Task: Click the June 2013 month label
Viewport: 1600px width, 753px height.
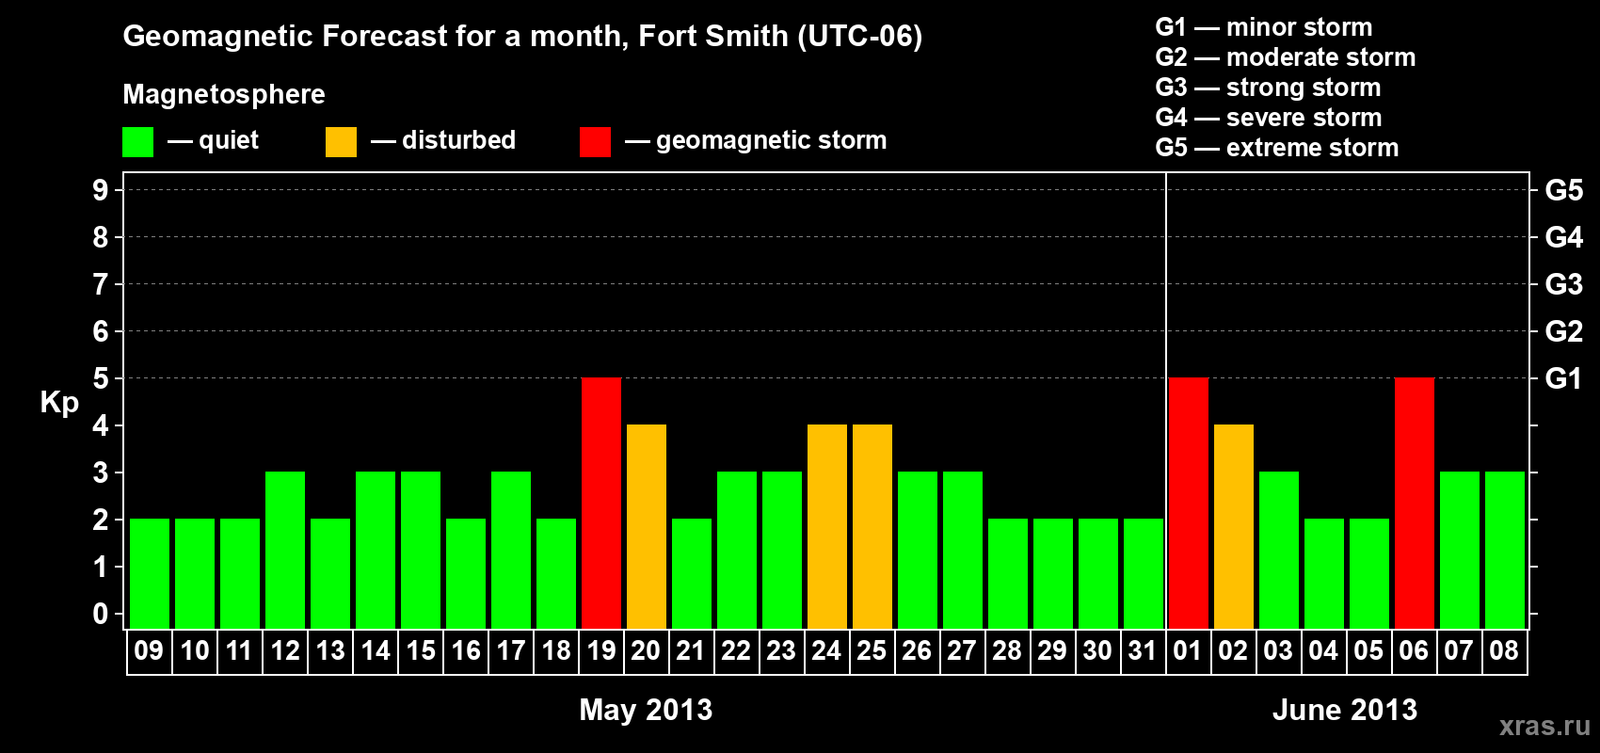Action: [1345, 710]
